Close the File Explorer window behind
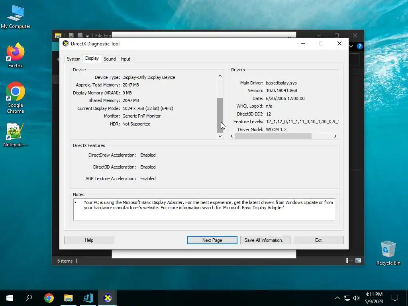 click(x=355, y=35)
